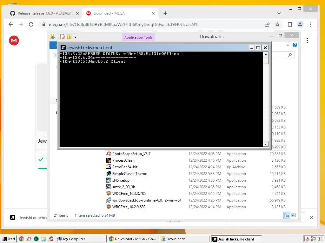
Task: Click the 6,499 KB size cell
Action: click(279, 147)
